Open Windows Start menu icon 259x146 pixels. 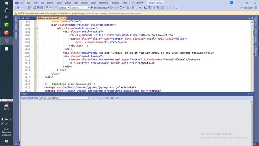pos(6,3)
